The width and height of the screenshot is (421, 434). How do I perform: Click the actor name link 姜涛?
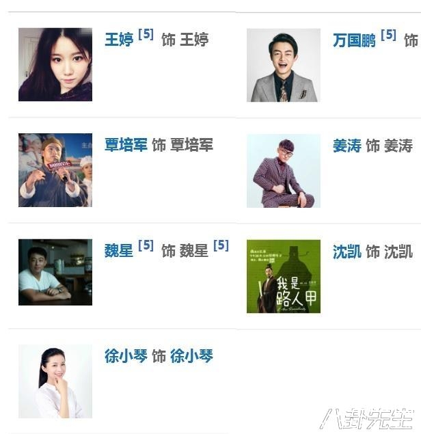(347, 146)
